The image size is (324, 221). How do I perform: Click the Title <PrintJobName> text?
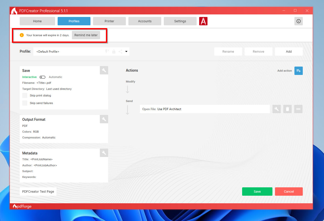point(37,159)
